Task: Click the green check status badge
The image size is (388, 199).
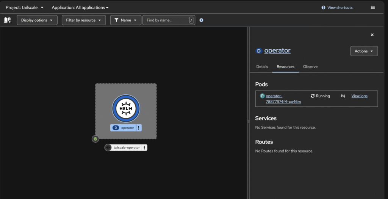Action: (x=95, y=139)
